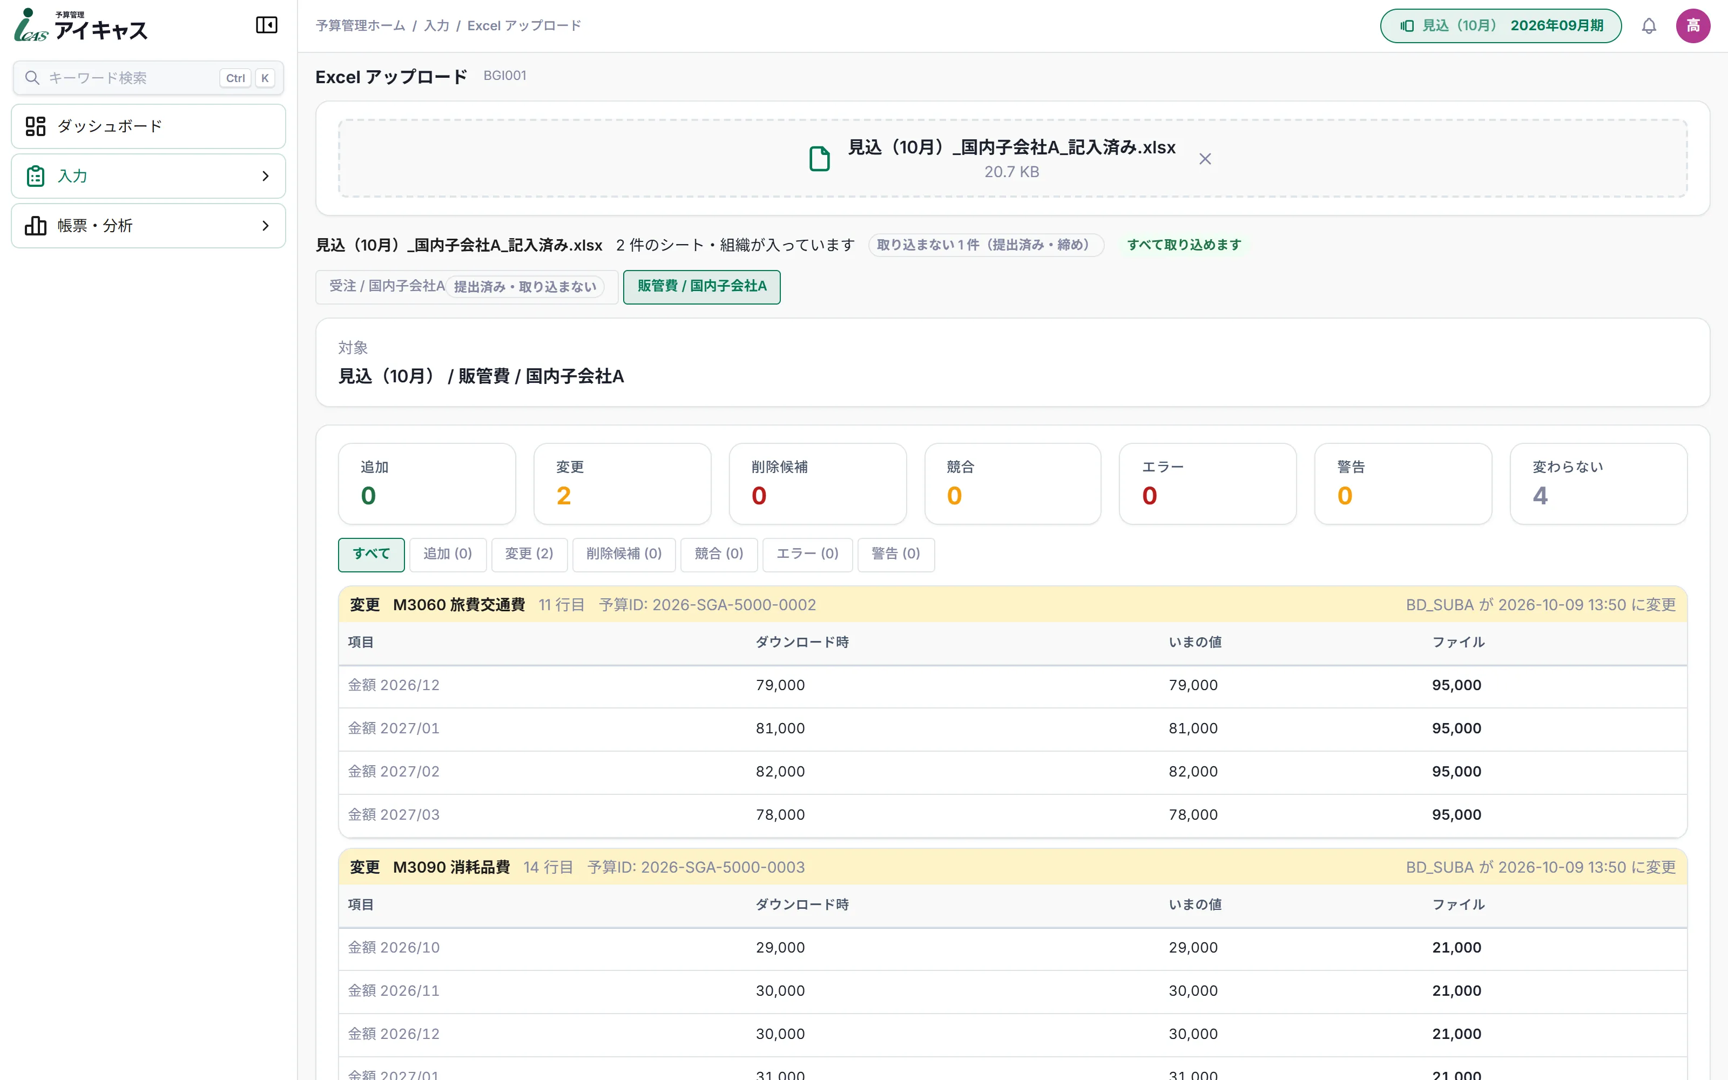Select the すべて filter tab

click(x=372, y=555)
